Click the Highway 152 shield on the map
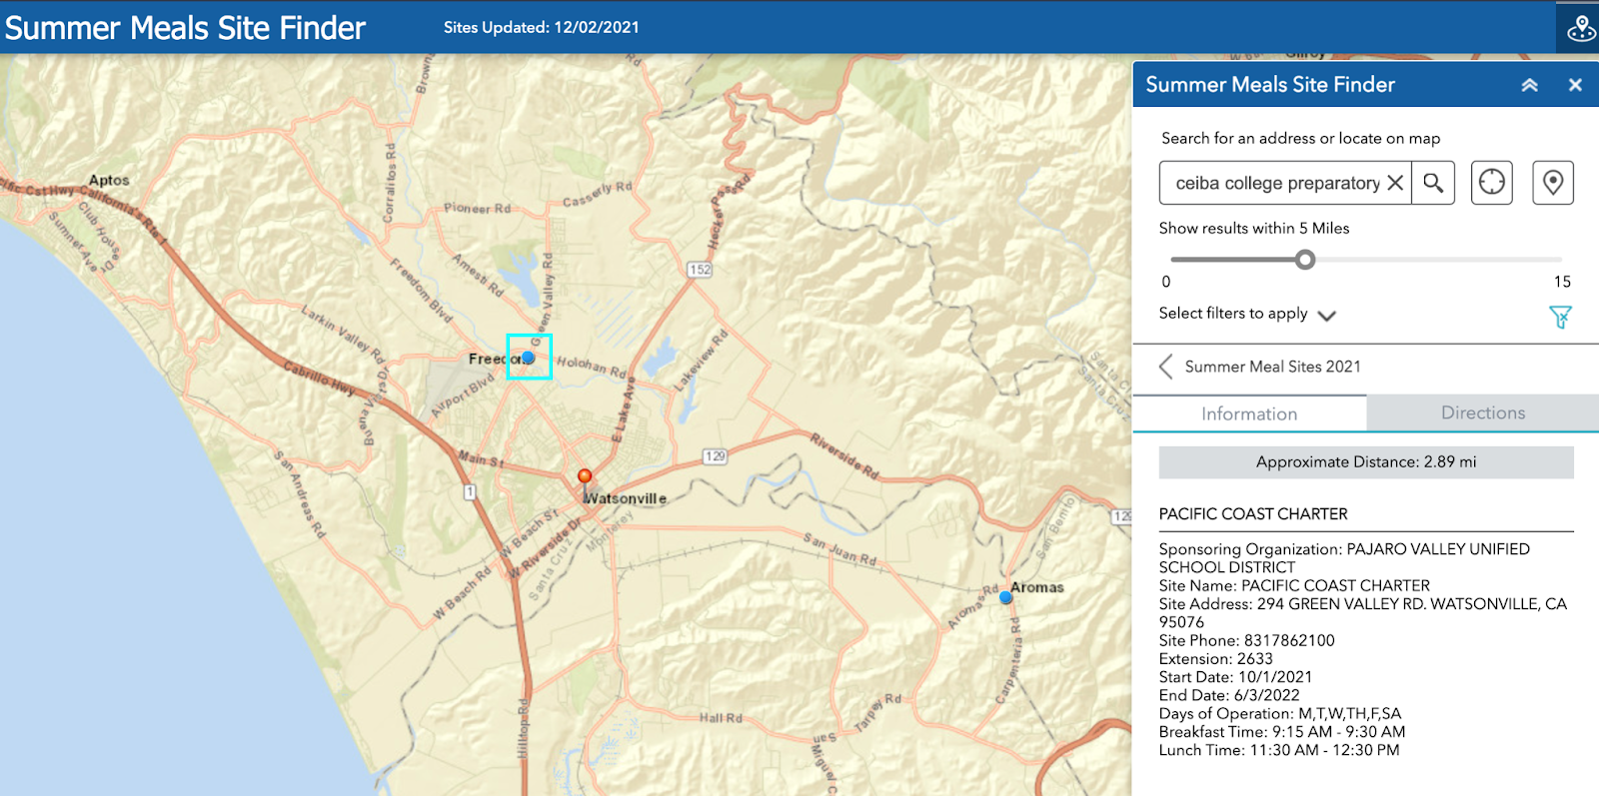Image resolution: width=1599 pixels, height=796 pixels. pos(700,270)
